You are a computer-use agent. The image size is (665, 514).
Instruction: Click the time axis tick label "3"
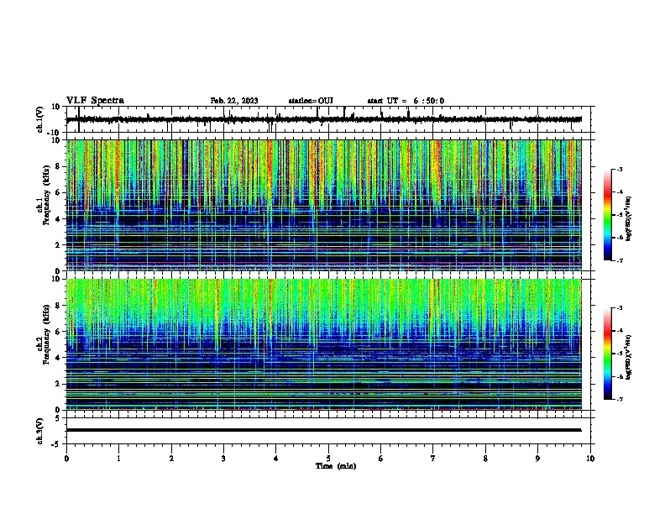tap(223, 459)
